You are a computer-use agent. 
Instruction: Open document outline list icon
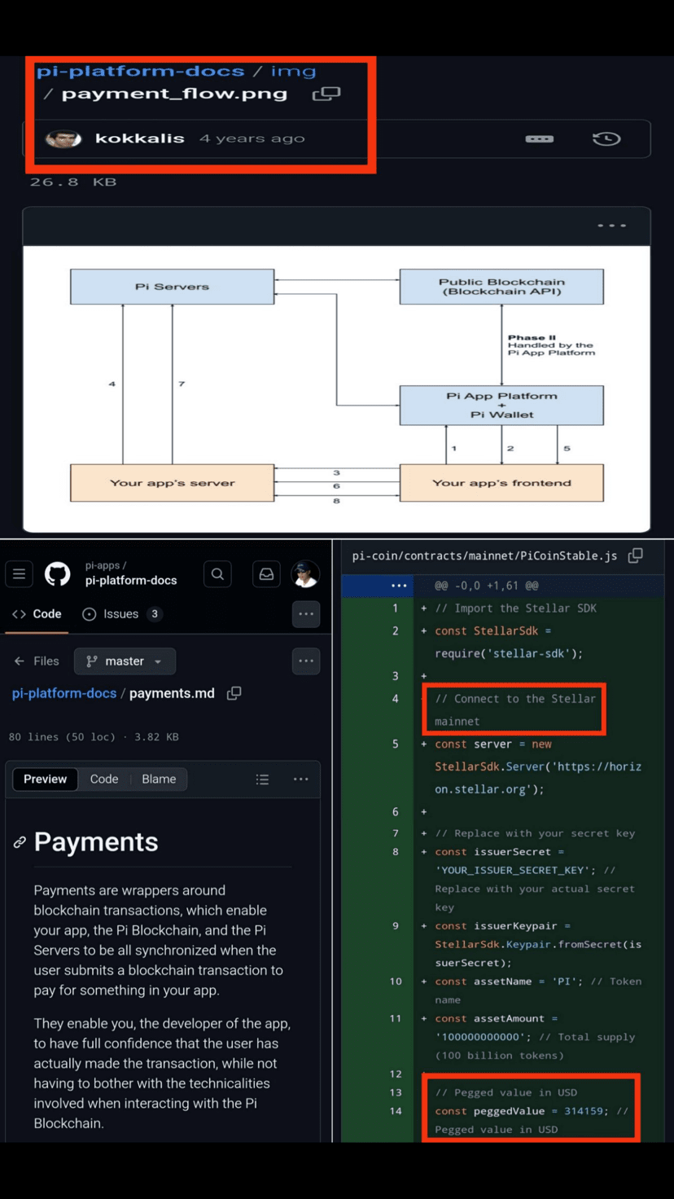coord(262,780)
